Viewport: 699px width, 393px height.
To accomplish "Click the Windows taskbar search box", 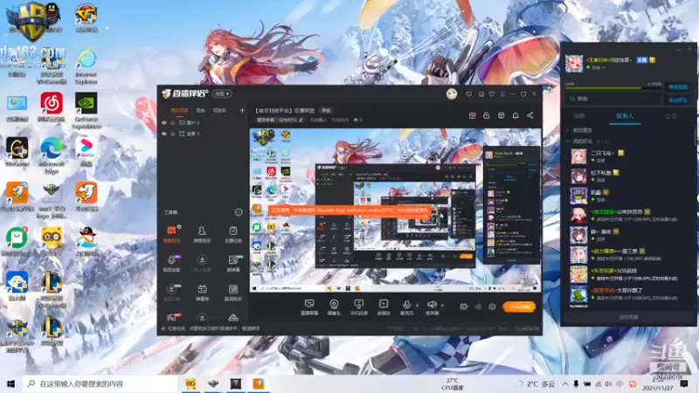I will [100, 383].
